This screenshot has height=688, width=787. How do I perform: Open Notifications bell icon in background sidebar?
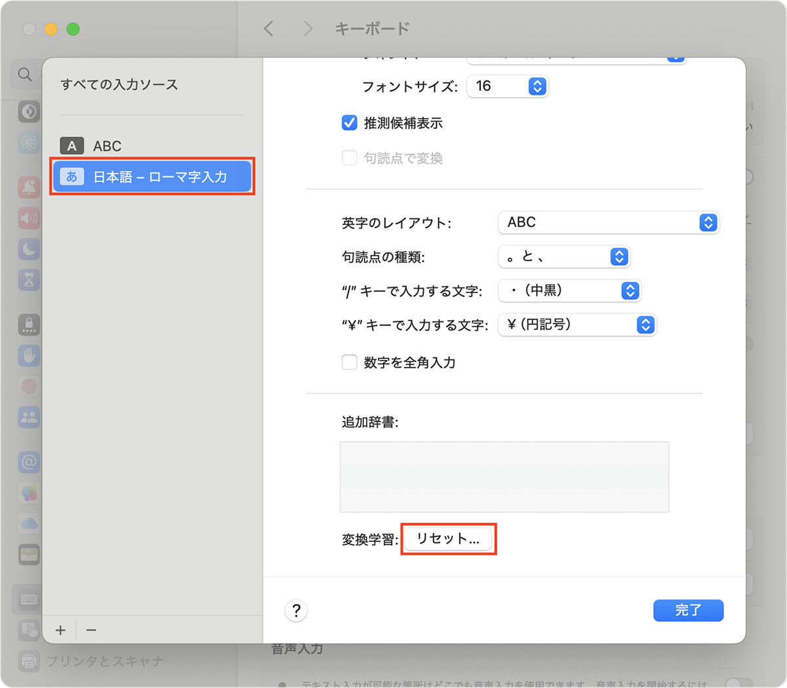(29, 188)
